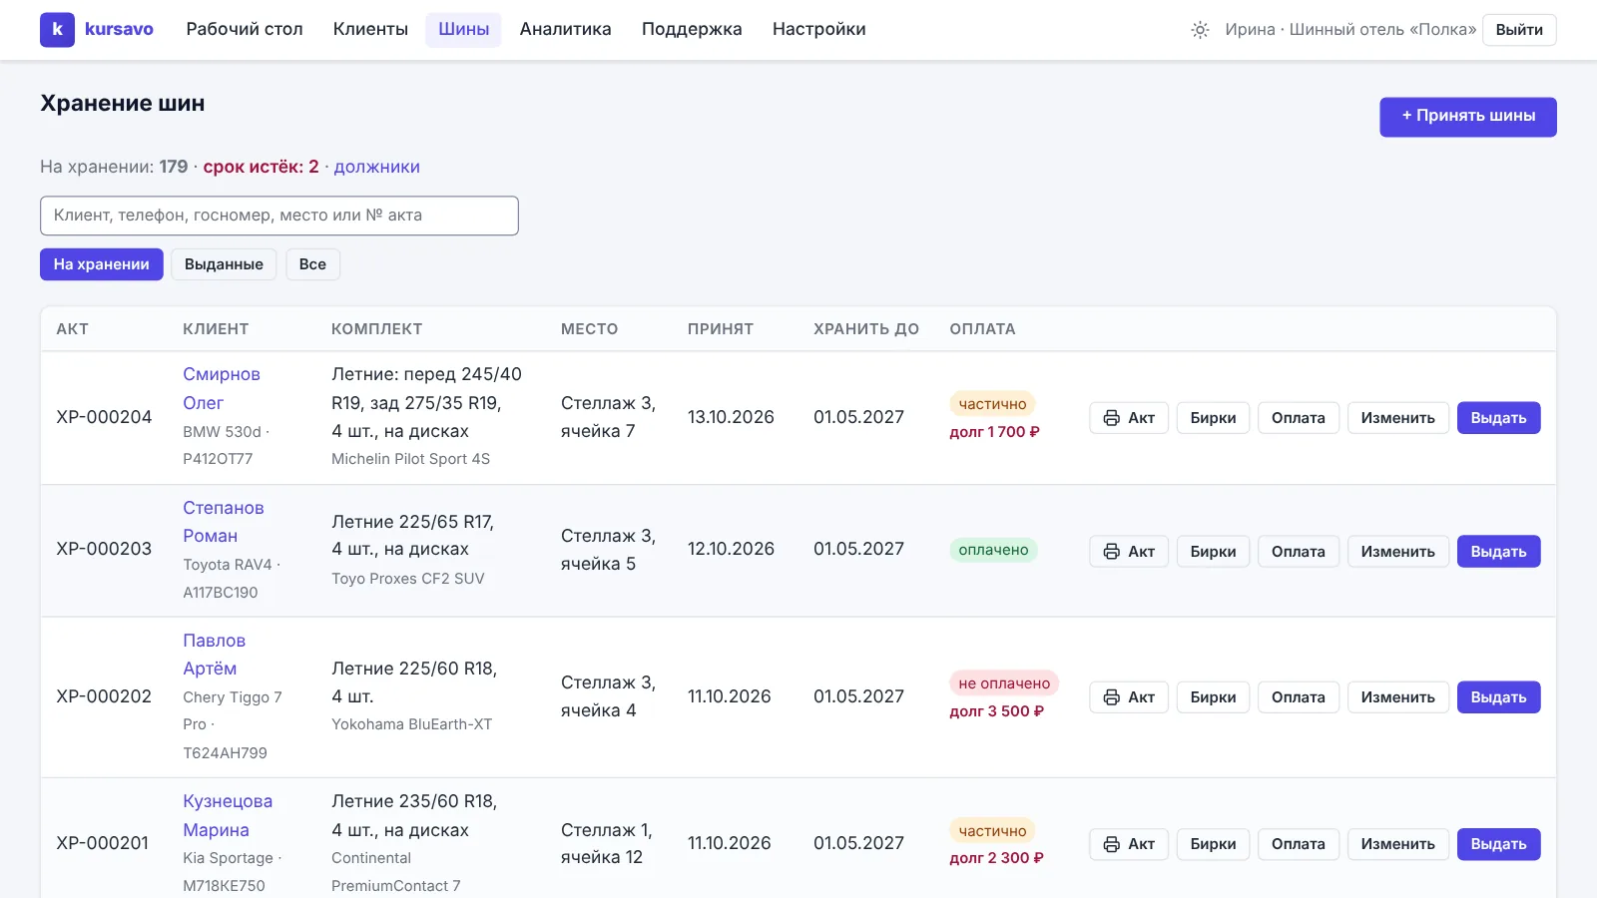Open the Рабочий стол menu item
1597x898 pixels.
click(245, 30)
